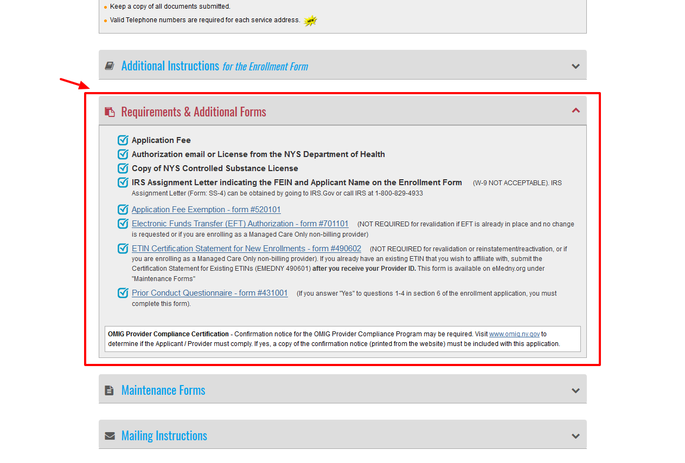Image resolution: width=685 pixels, height=463 pixels.
Task: Click the book icon beside Additional Instructions
Action: [x=110, y=66]
